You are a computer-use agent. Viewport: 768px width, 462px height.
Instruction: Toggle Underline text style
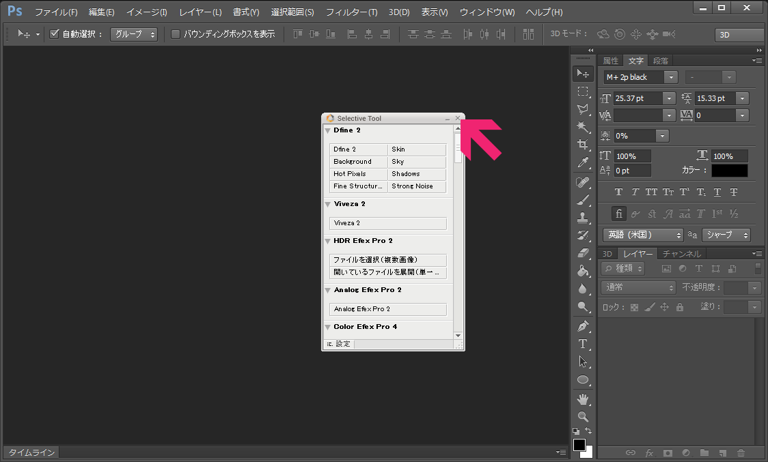717,192
